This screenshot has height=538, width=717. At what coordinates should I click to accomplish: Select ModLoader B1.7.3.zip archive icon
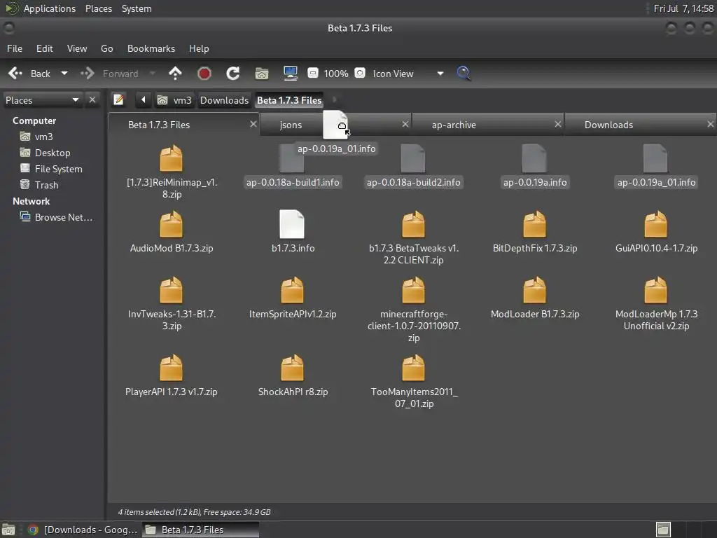coord(534,290)
